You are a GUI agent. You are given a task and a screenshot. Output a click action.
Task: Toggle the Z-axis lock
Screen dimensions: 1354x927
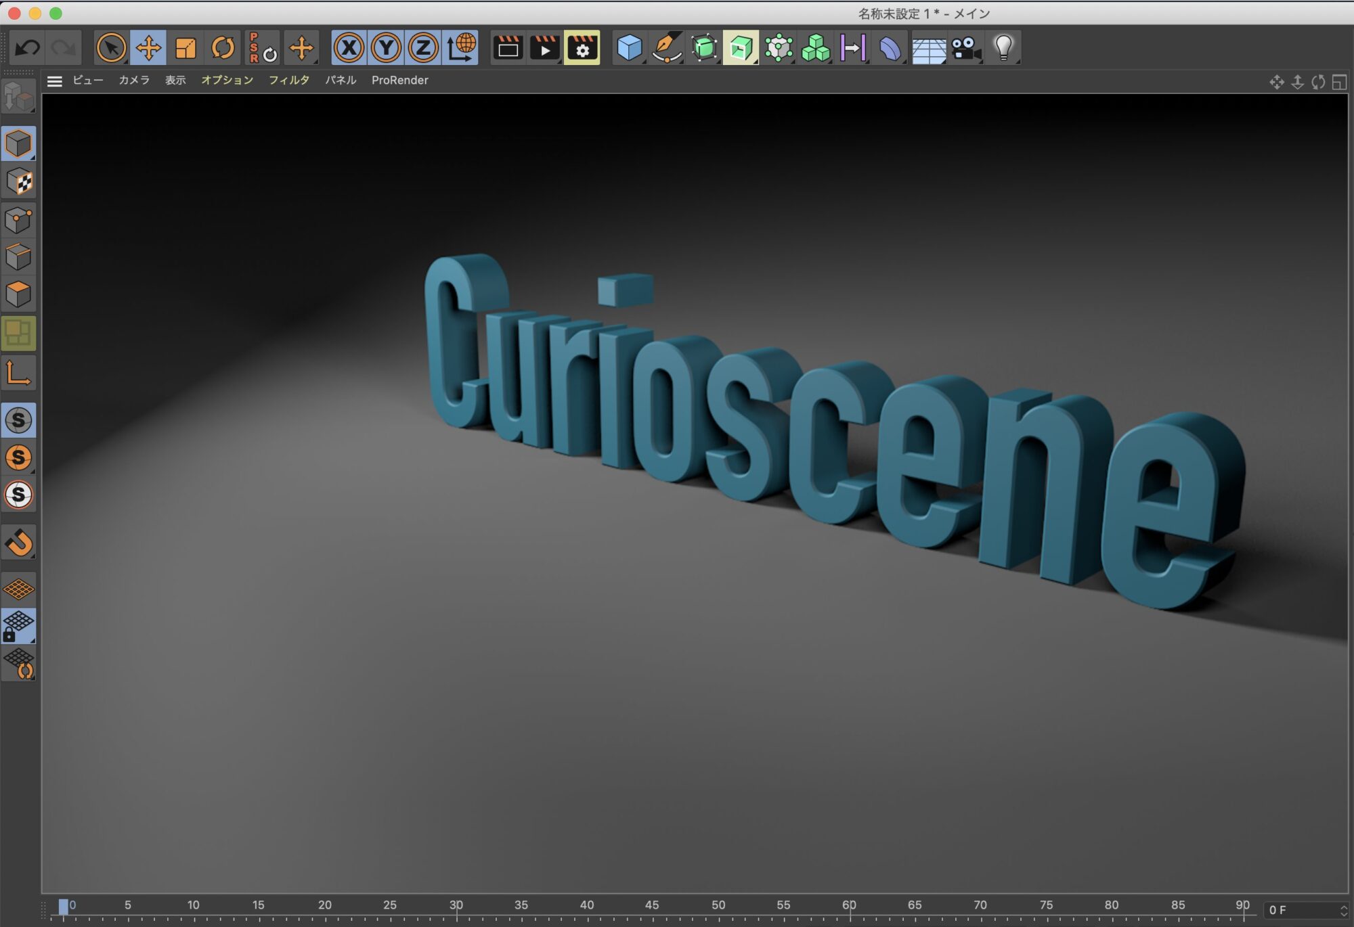coord(423,48)
